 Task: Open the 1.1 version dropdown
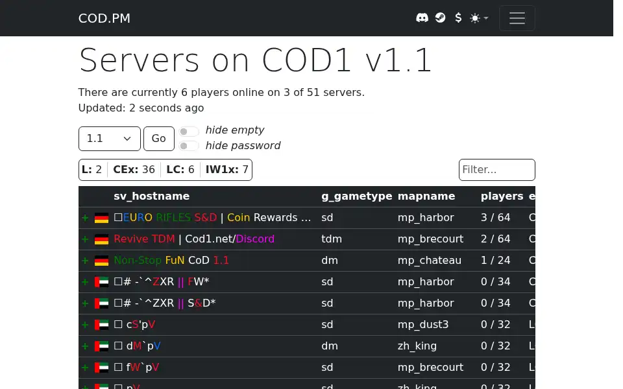(x=109, y=139)
